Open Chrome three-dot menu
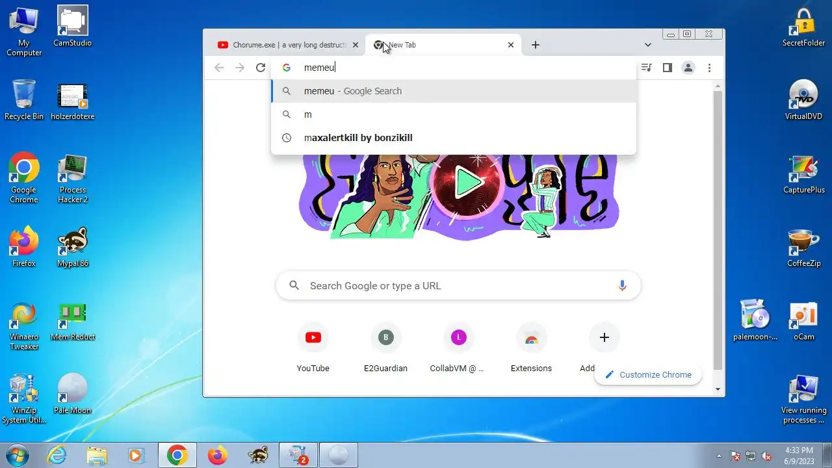Viewport: 832px width, 468px height. click(x=709, y=68)
